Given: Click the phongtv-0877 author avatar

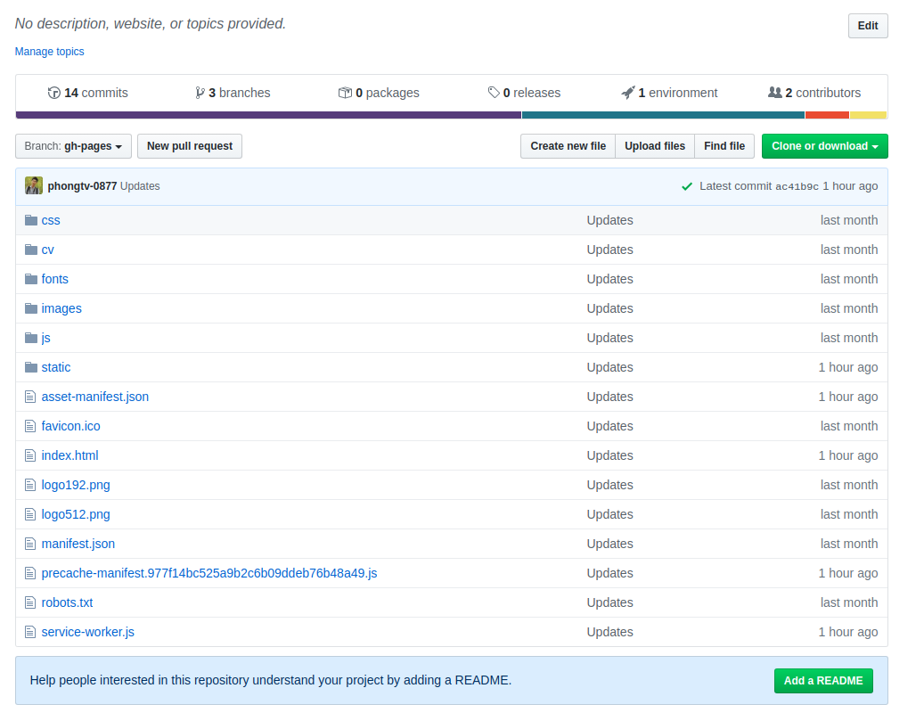Looking at the screenshot, I should click(34, 186).
